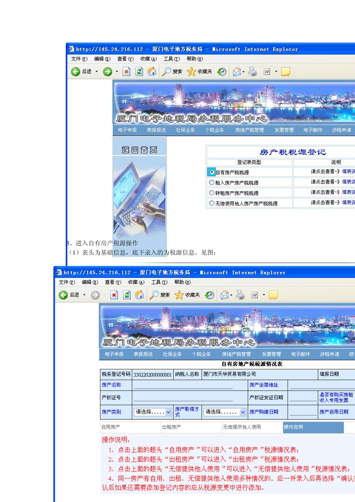Expand the Mail dropdown arrow in the lower toolbar
Screen dimensions: 355x502
(231, 295)
